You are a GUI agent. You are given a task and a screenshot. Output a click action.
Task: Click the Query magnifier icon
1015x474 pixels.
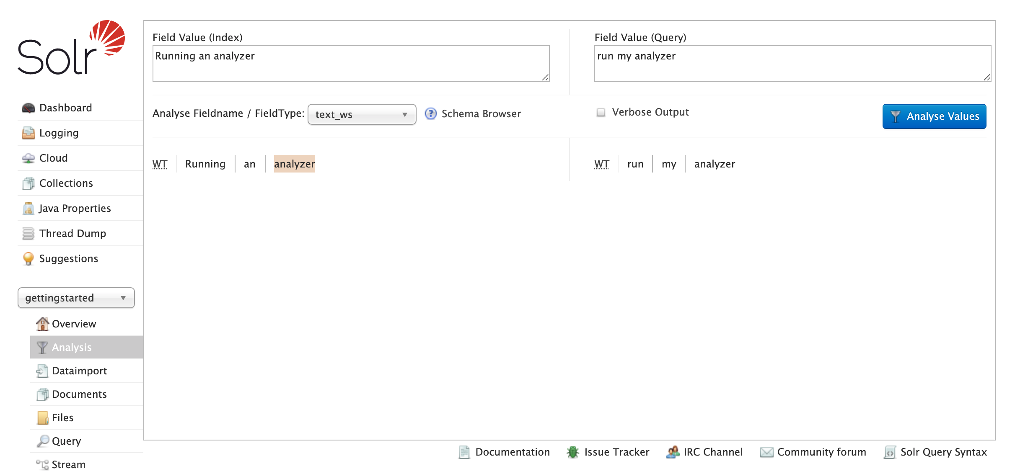42,441
